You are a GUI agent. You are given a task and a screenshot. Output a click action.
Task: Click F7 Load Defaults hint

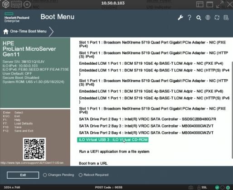[x=18, y=123]
